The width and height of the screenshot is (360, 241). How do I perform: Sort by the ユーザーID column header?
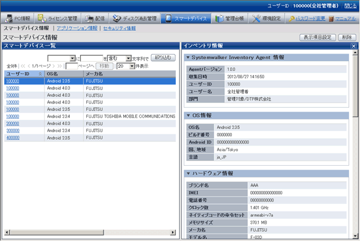tap(24, 74)
